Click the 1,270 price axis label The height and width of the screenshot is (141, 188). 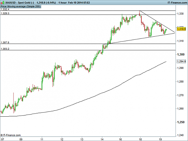tap(180, 95)
